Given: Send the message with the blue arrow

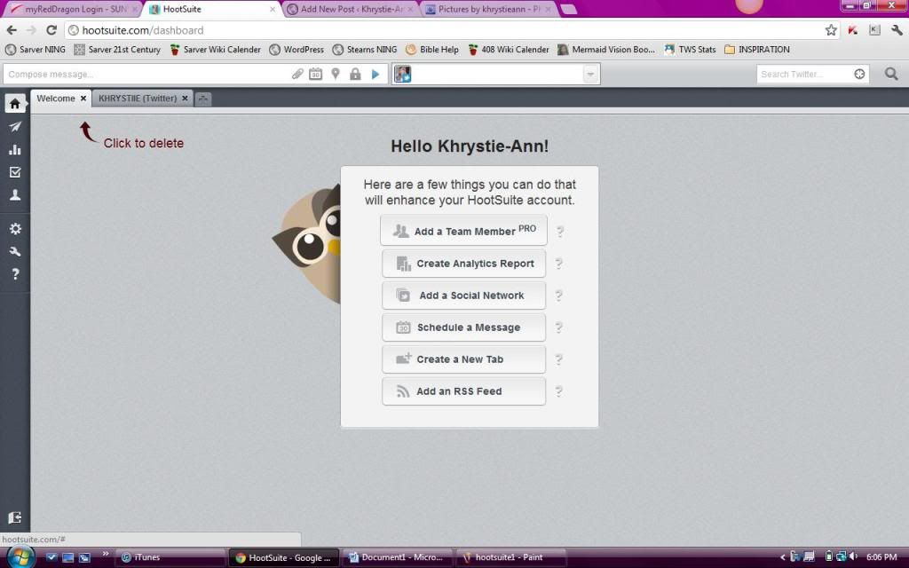Looking at the screenshot, I should tap(375, 75).
